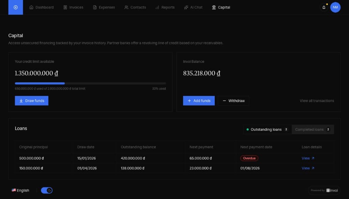The width and height of the screenshot is (349, 199).
Task: Click the Original principal column header
Action: tap(34, 147)
